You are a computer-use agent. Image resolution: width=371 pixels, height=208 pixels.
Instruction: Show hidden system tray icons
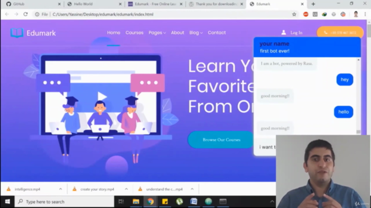tap(272, 202)
